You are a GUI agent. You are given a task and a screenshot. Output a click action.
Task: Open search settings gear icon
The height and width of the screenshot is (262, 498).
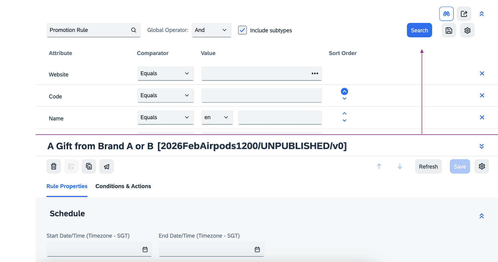click(467, 30)
